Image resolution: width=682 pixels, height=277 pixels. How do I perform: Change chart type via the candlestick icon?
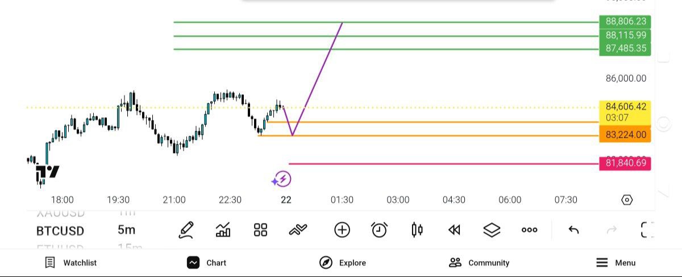coord(417,230)
